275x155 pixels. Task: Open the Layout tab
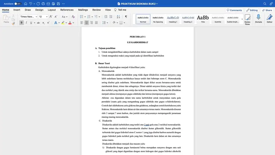click(52, 10)
